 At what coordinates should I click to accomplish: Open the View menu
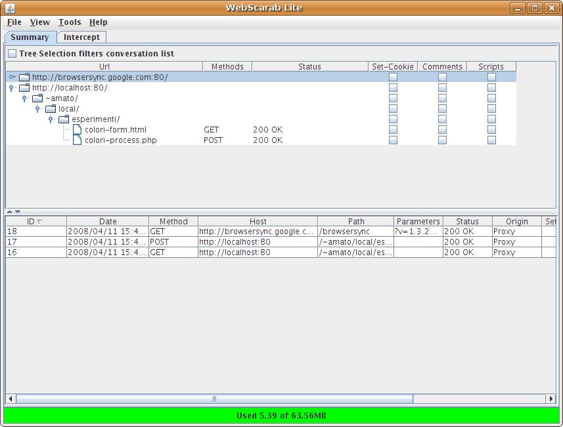point(40,22)
